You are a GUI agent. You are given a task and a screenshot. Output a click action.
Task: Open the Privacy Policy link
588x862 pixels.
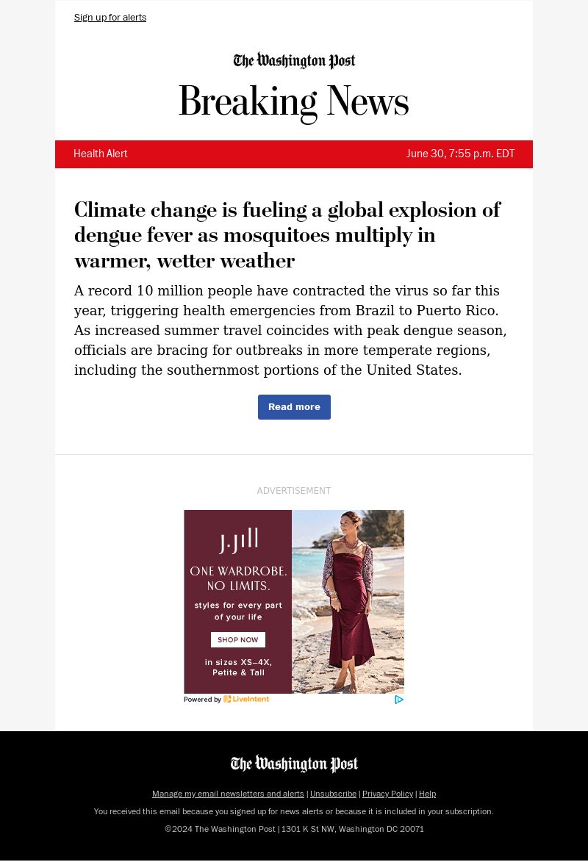click(387, 794)
